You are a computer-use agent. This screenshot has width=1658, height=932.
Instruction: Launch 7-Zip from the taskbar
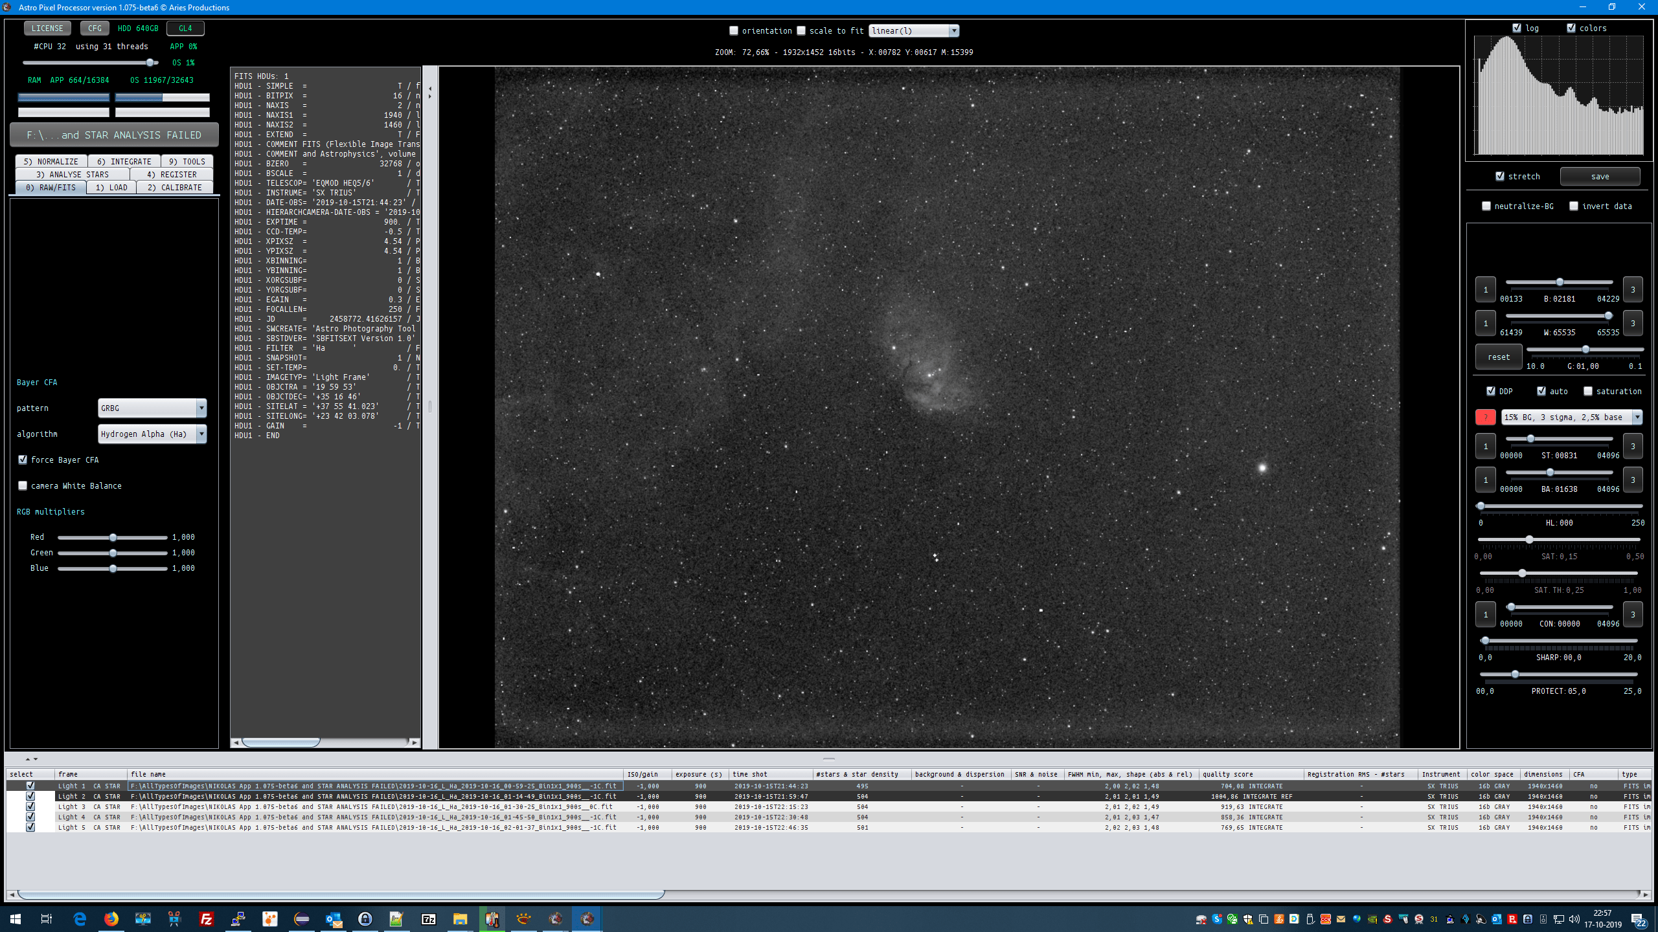(x=428, y=919)
